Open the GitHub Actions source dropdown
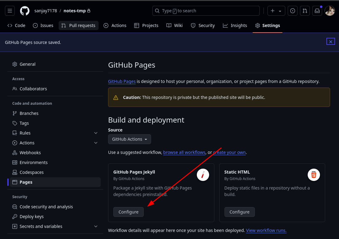The width and height of the screenshot is (339, 239). click(129, 139)
